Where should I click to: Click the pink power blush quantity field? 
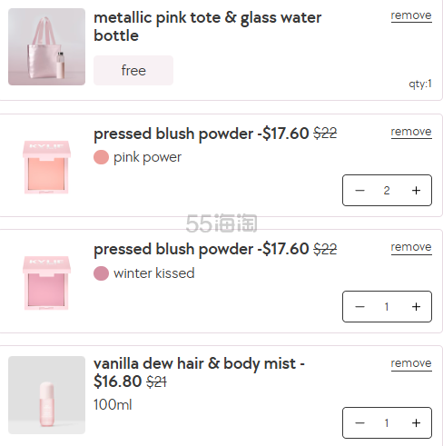387,191
